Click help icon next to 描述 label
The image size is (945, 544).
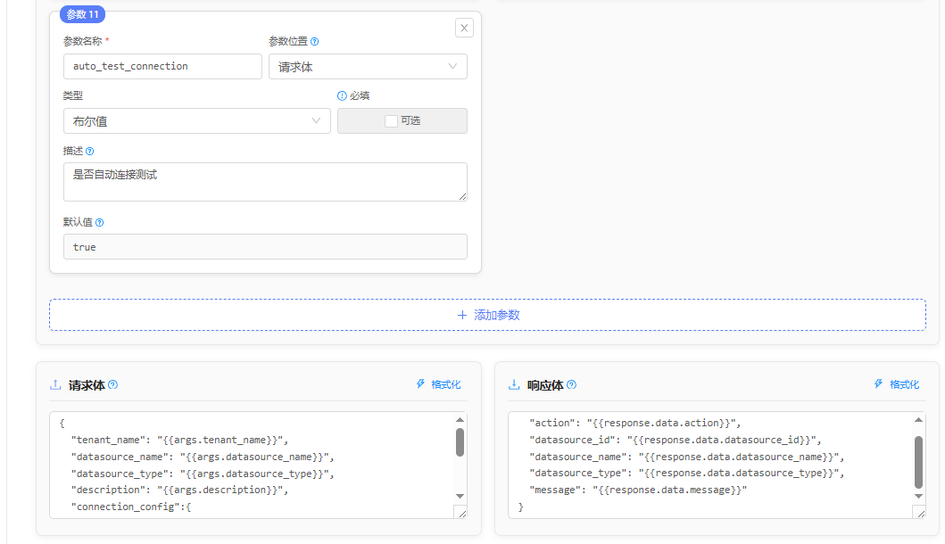pos(89,151)
